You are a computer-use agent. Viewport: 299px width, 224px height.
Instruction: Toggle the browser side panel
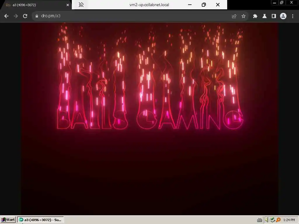[274, 16]
